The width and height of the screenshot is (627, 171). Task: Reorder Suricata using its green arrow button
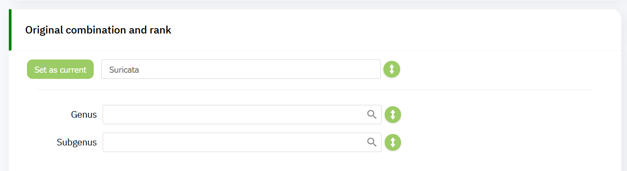click(392, 69)
